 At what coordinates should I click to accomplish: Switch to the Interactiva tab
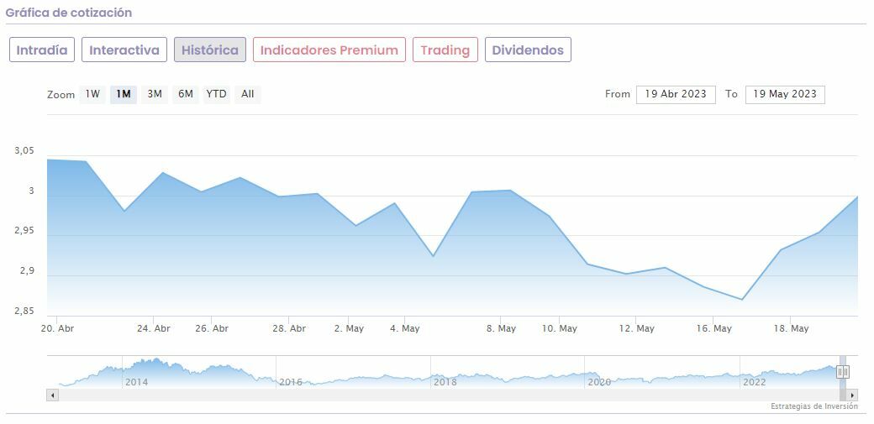click(x=124, y=50)
